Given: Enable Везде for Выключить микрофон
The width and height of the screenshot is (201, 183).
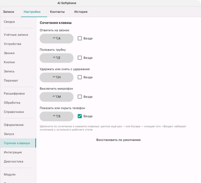Looking at the screenshot, I should click(x=79, y=97).
